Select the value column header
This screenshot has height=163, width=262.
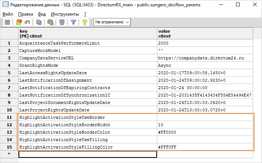(x=205, y=34)
